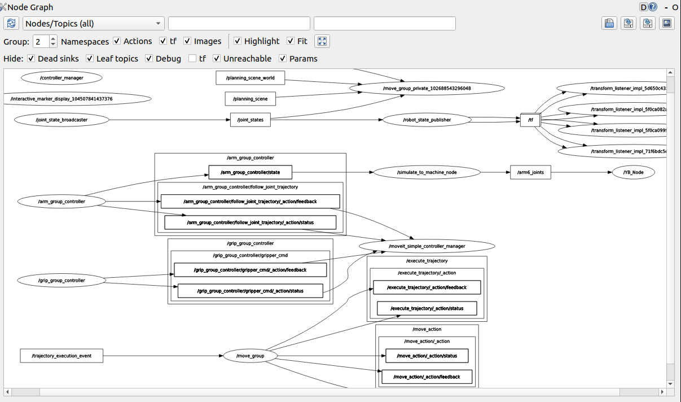Focus the first filter text field

[239, 23]
